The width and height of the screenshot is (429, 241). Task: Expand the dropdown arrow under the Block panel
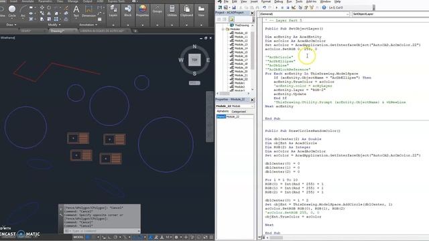point(128,25)
